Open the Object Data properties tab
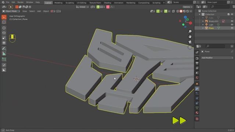 (197, 108)
